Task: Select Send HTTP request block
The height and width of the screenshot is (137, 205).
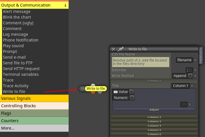Action: [x=21, y=69]
